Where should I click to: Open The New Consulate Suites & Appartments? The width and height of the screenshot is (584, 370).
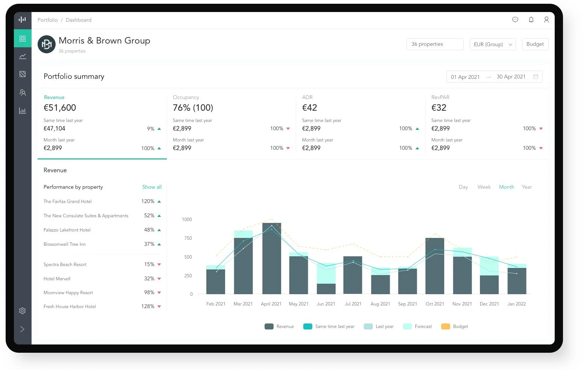pyautogui.click(x=102, y=216)
